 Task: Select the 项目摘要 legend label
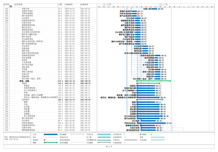(x=63, y=134)
